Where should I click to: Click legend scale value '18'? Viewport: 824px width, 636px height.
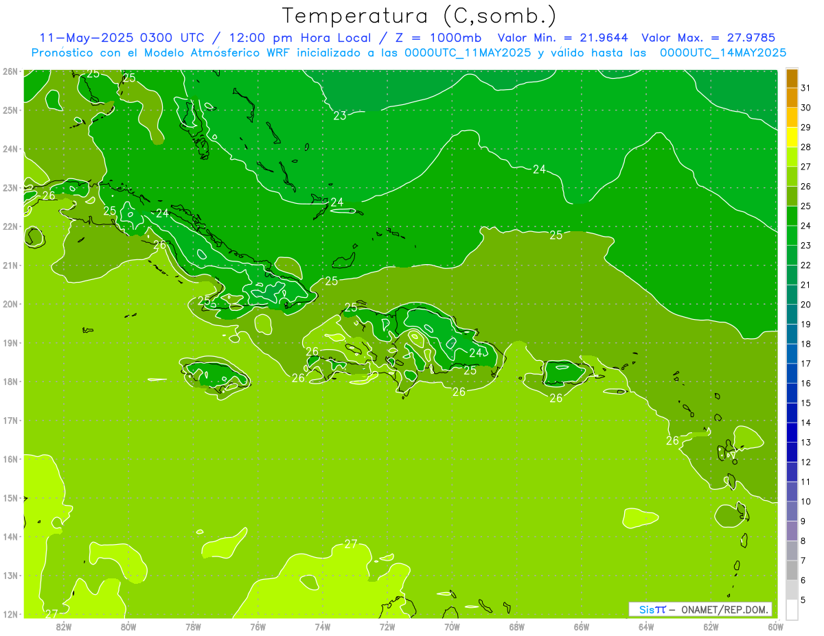[805, 344]
